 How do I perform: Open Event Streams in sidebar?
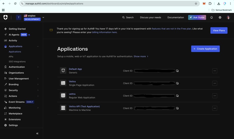click(x=17, y=102)
